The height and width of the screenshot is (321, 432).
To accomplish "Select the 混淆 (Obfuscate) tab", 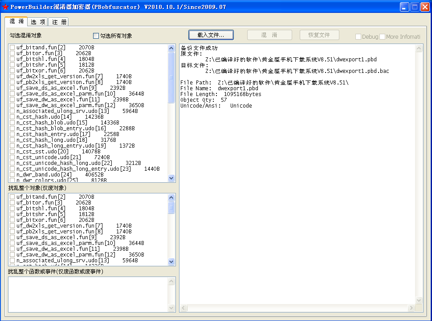I will pos(16,21).
